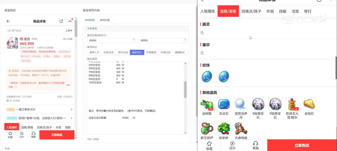The height and width of the screenshot is (151, 337).
Task: Click the 金柳露 item icon
Action: tap(207, 104)
